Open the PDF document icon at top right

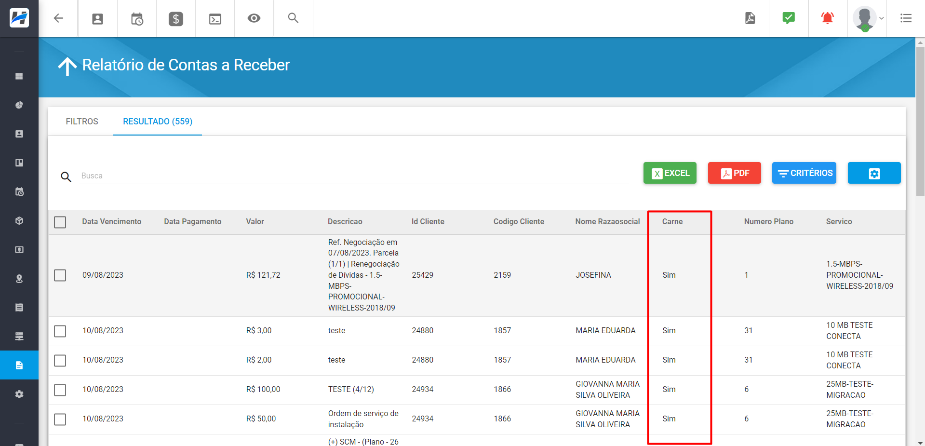coord(750,18)
